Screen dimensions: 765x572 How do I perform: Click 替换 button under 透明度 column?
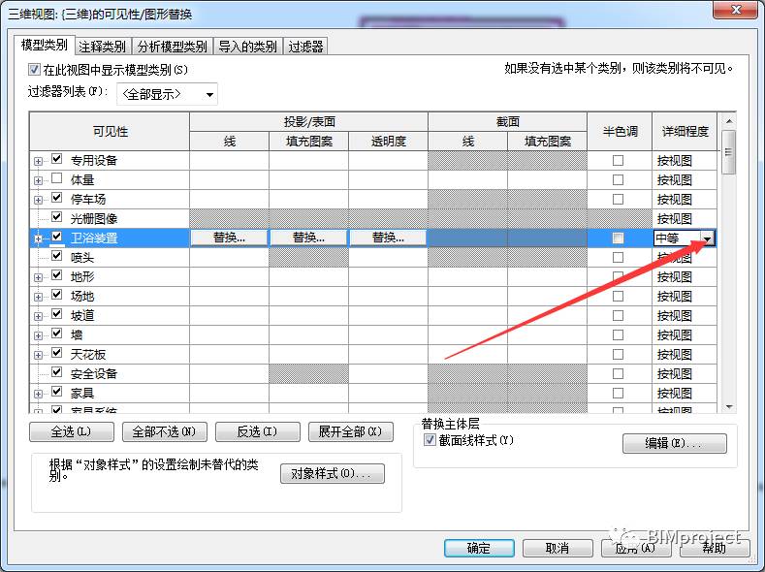389,238
